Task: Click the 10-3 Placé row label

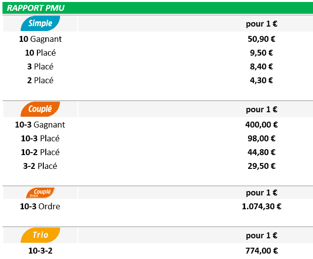Action: click(x=40, y=138)
